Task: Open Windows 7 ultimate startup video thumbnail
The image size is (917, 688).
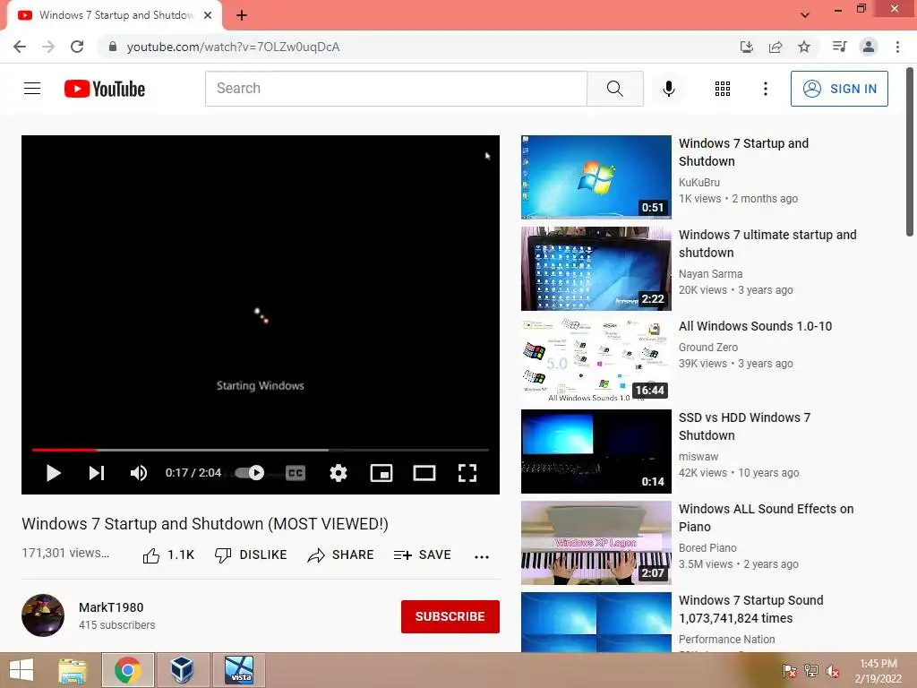Action: pos(596,269)
